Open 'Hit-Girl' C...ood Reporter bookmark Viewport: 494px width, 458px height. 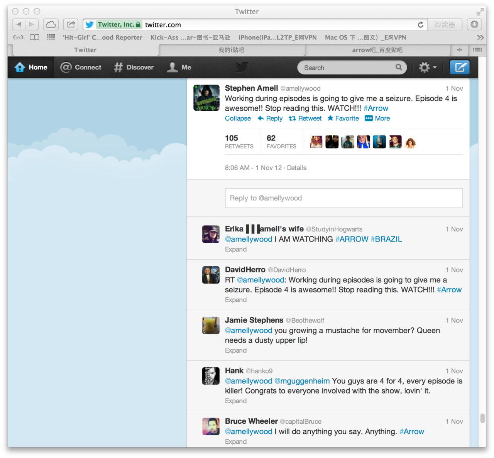pos(103,37)
